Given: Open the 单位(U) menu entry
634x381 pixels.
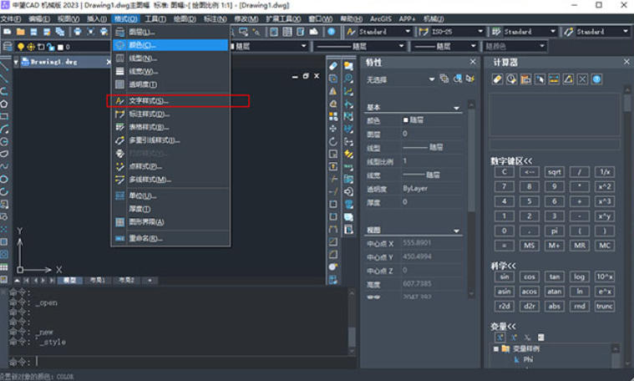Looking at the screenshot, I should point(170,196).
